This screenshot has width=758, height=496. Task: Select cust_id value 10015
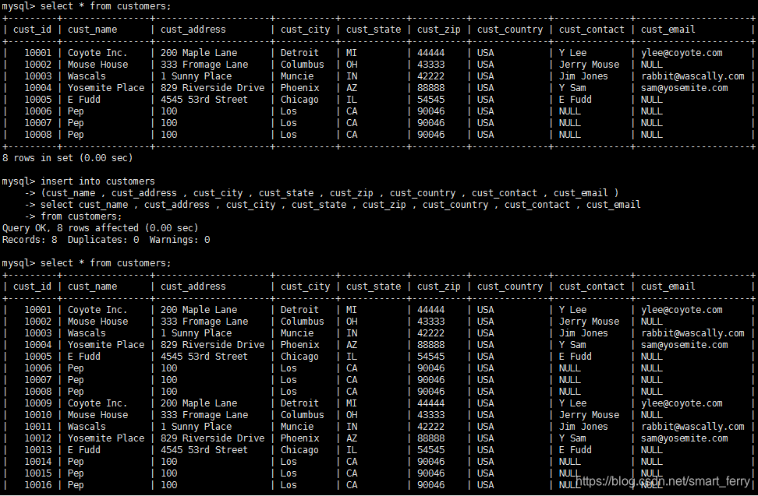pos(37,473)
